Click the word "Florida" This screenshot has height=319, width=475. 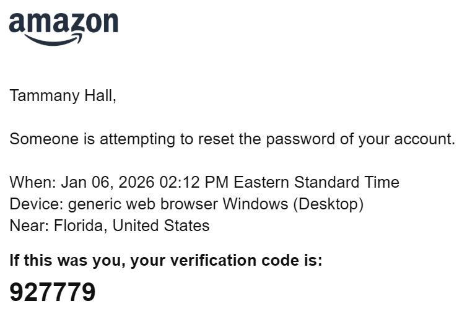[78, 225]
